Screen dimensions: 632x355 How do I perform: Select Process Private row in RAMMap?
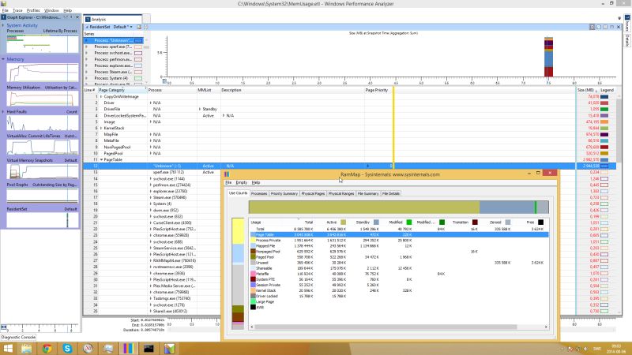click(x=399, y=241)
